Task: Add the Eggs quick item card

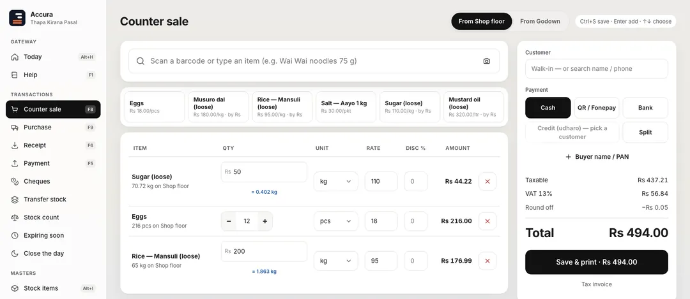Action: point(155,106)
